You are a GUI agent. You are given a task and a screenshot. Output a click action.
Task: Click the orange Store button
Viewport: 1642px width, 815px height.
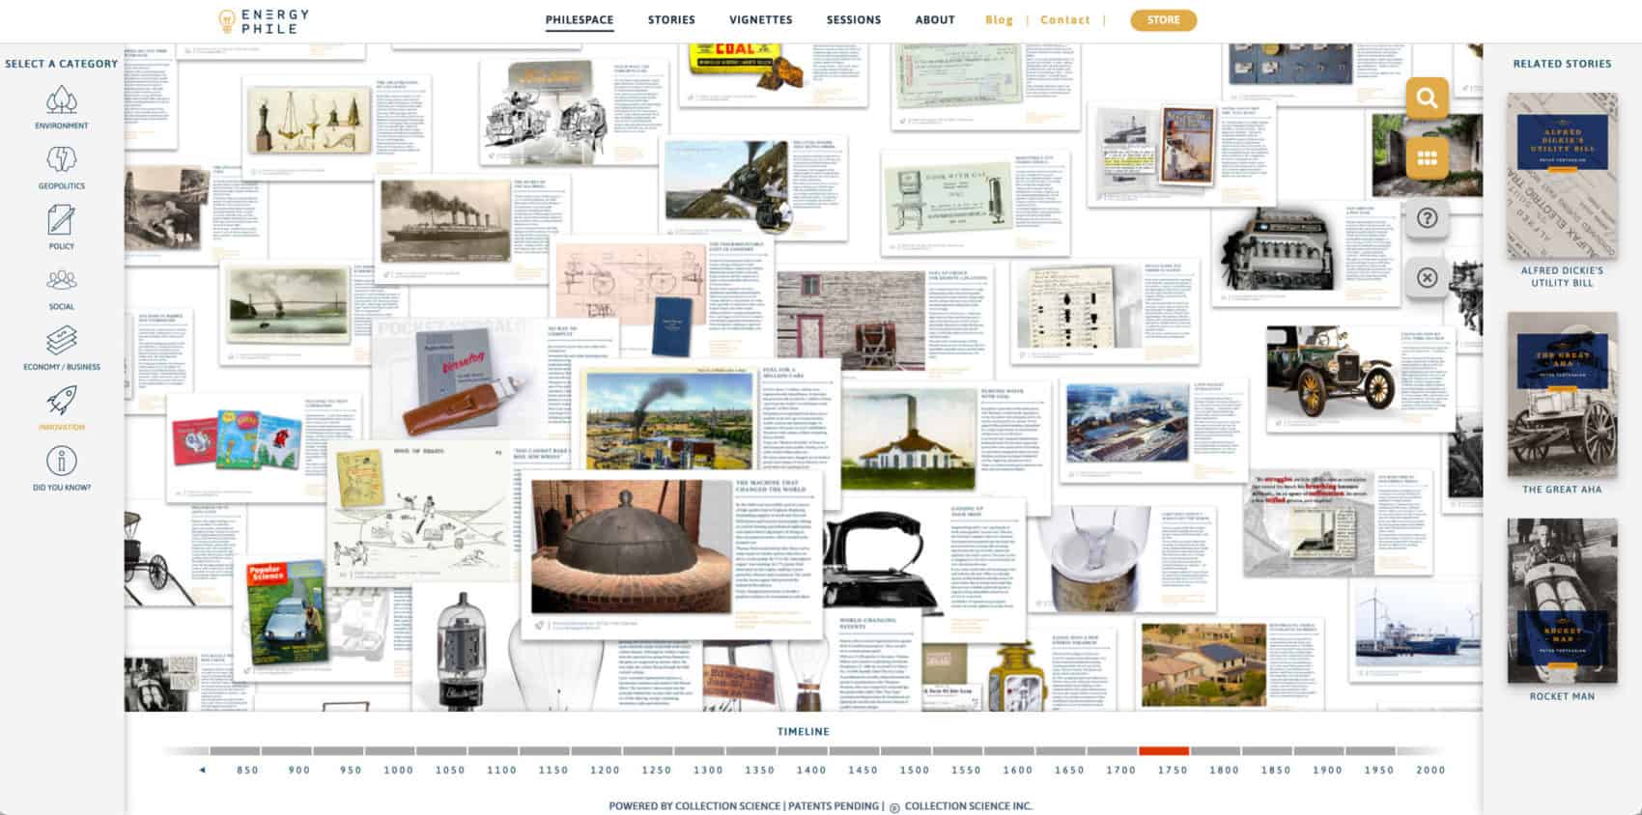click(x=1163, y=20)
